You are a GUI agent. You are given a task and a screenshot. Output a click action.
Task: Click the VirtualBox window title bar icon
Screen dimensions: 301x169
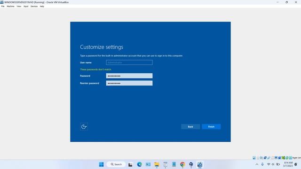[x=2, y=2]
